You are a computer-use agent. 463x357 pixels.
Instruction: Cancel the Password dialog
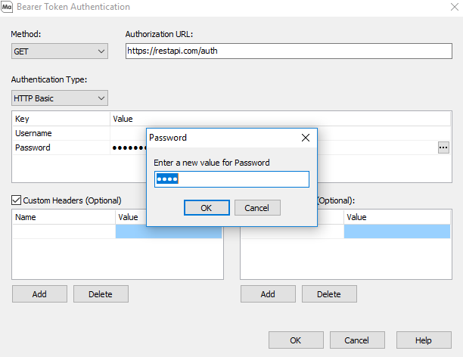click(x=257, y=207)
